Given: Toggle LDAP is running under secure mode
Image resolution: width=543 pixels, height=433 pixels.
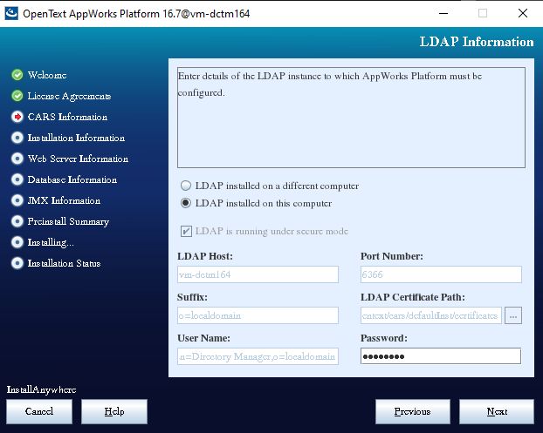Looking at the screenshot, I should point(186,231).
